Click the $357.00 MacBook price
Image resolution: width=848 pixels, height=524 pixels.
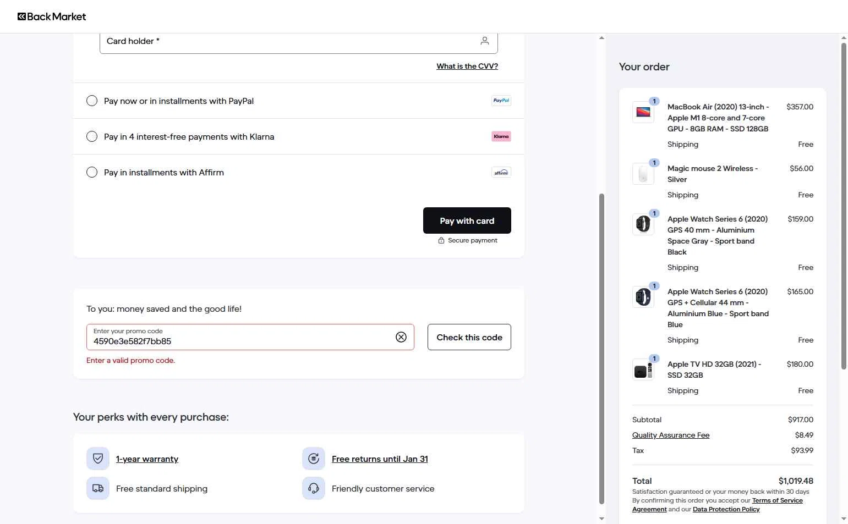pyautogui.click(x=800, y=107)
